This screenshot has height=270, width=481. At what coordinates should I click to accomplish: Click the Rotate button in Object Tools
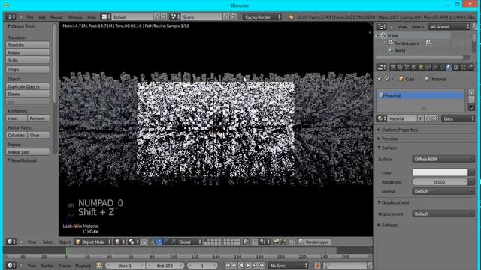pyautogui.click(x=28, y=52)
